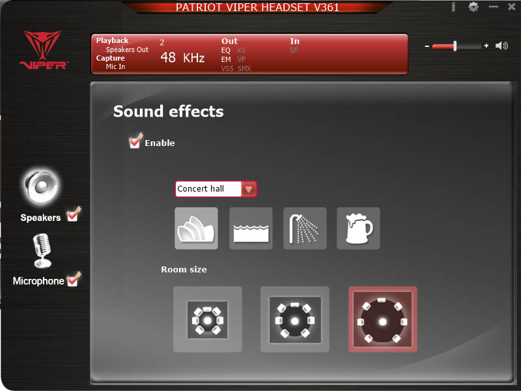Select the small room size

pyautogui.click(x=208, y=319)
